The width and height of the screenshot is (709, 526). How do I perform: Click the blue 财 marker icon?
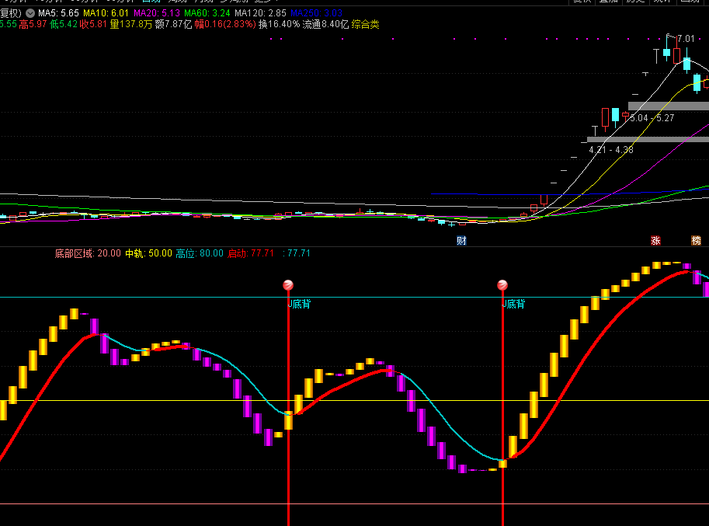[x=461, y=241]
